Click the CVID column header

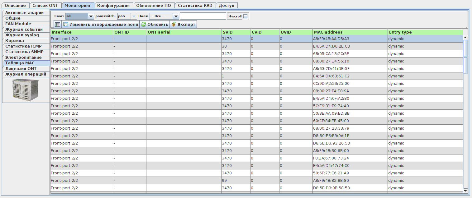pos(265,32)
